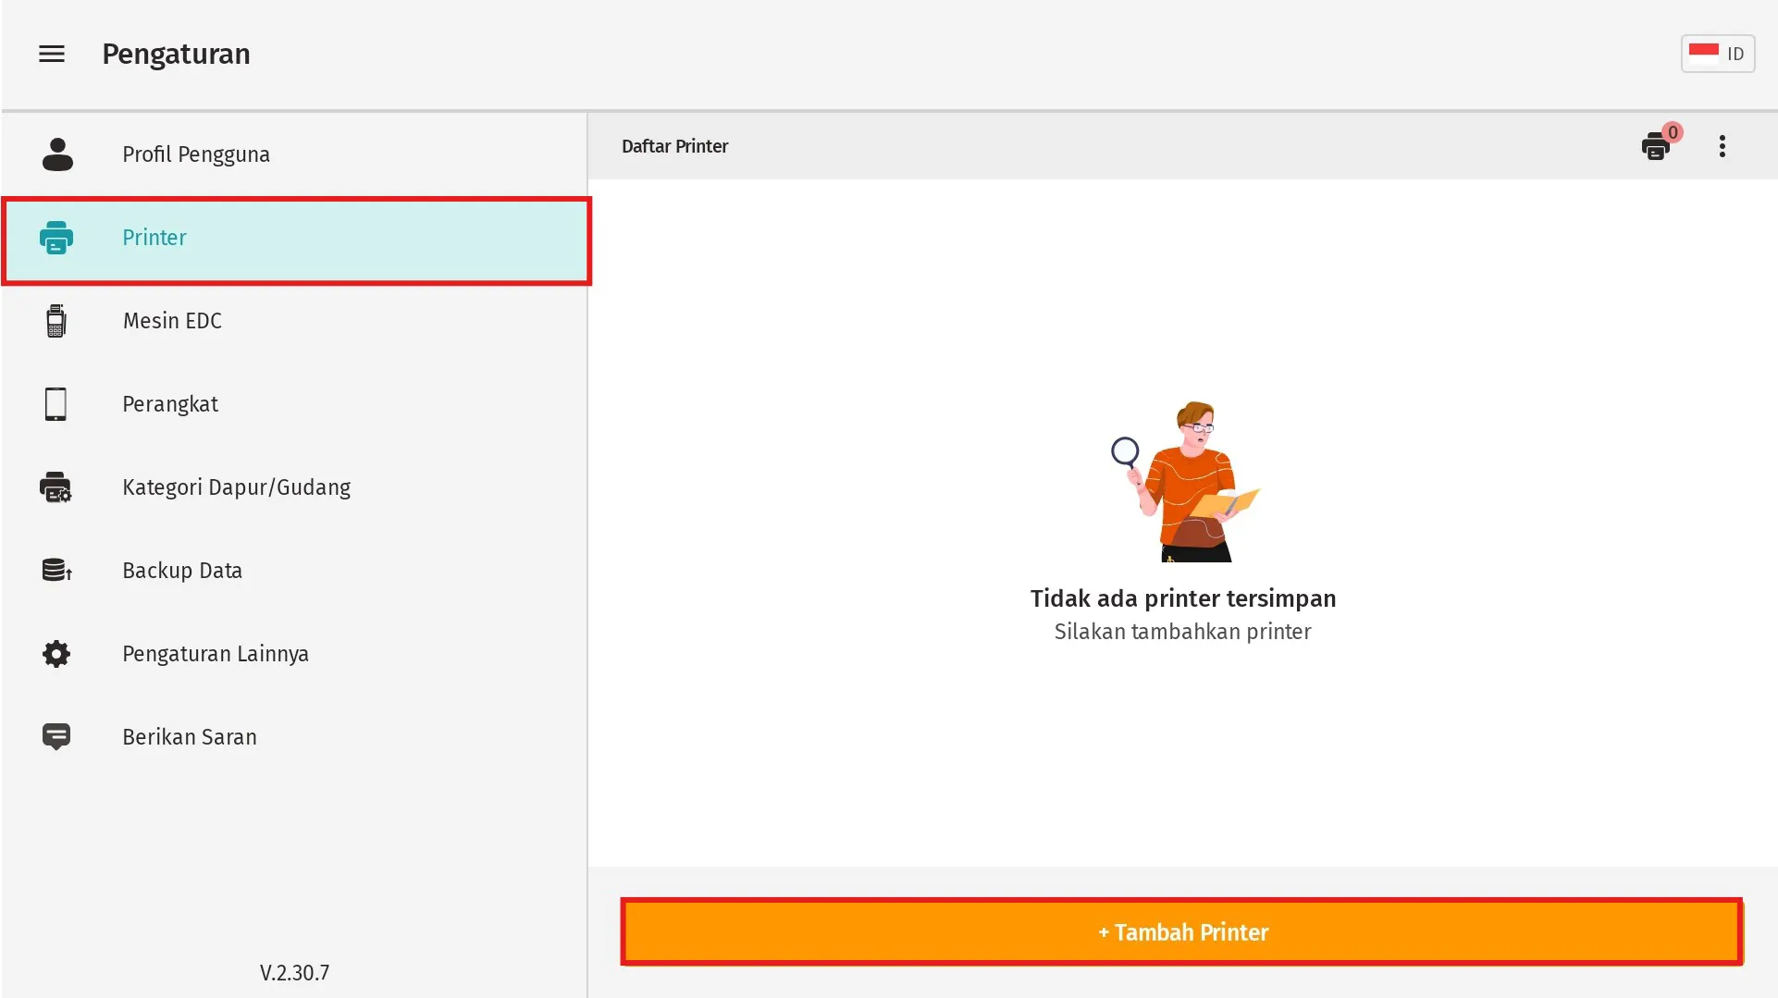Select Backup Data menu item
This screenshot has height=998, width=1778.
coord(182,571)
